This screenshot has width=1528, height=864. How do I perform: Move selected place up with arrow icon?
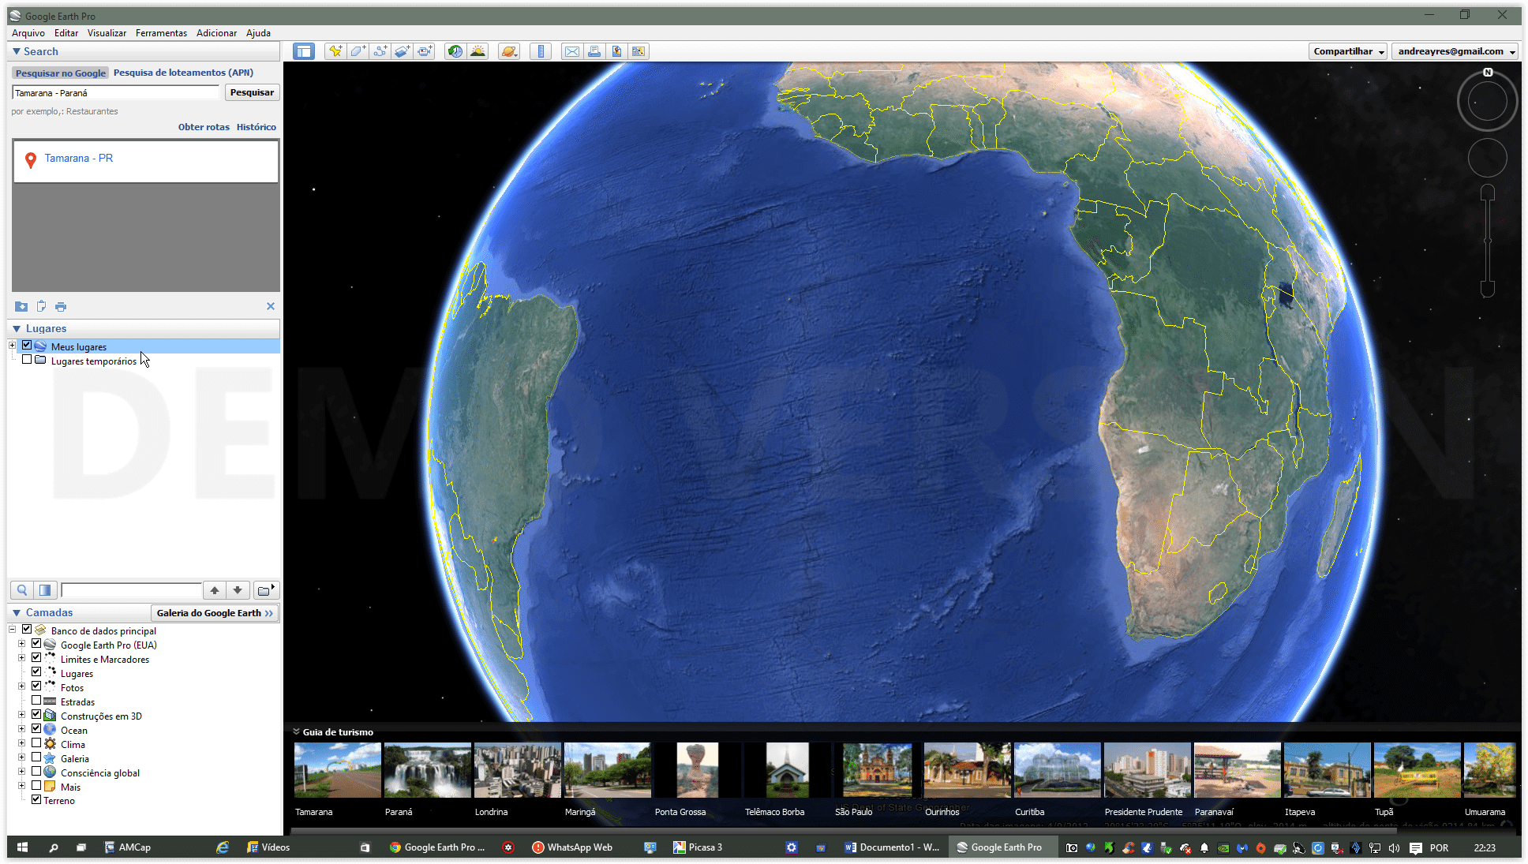[x=215, y=590]
